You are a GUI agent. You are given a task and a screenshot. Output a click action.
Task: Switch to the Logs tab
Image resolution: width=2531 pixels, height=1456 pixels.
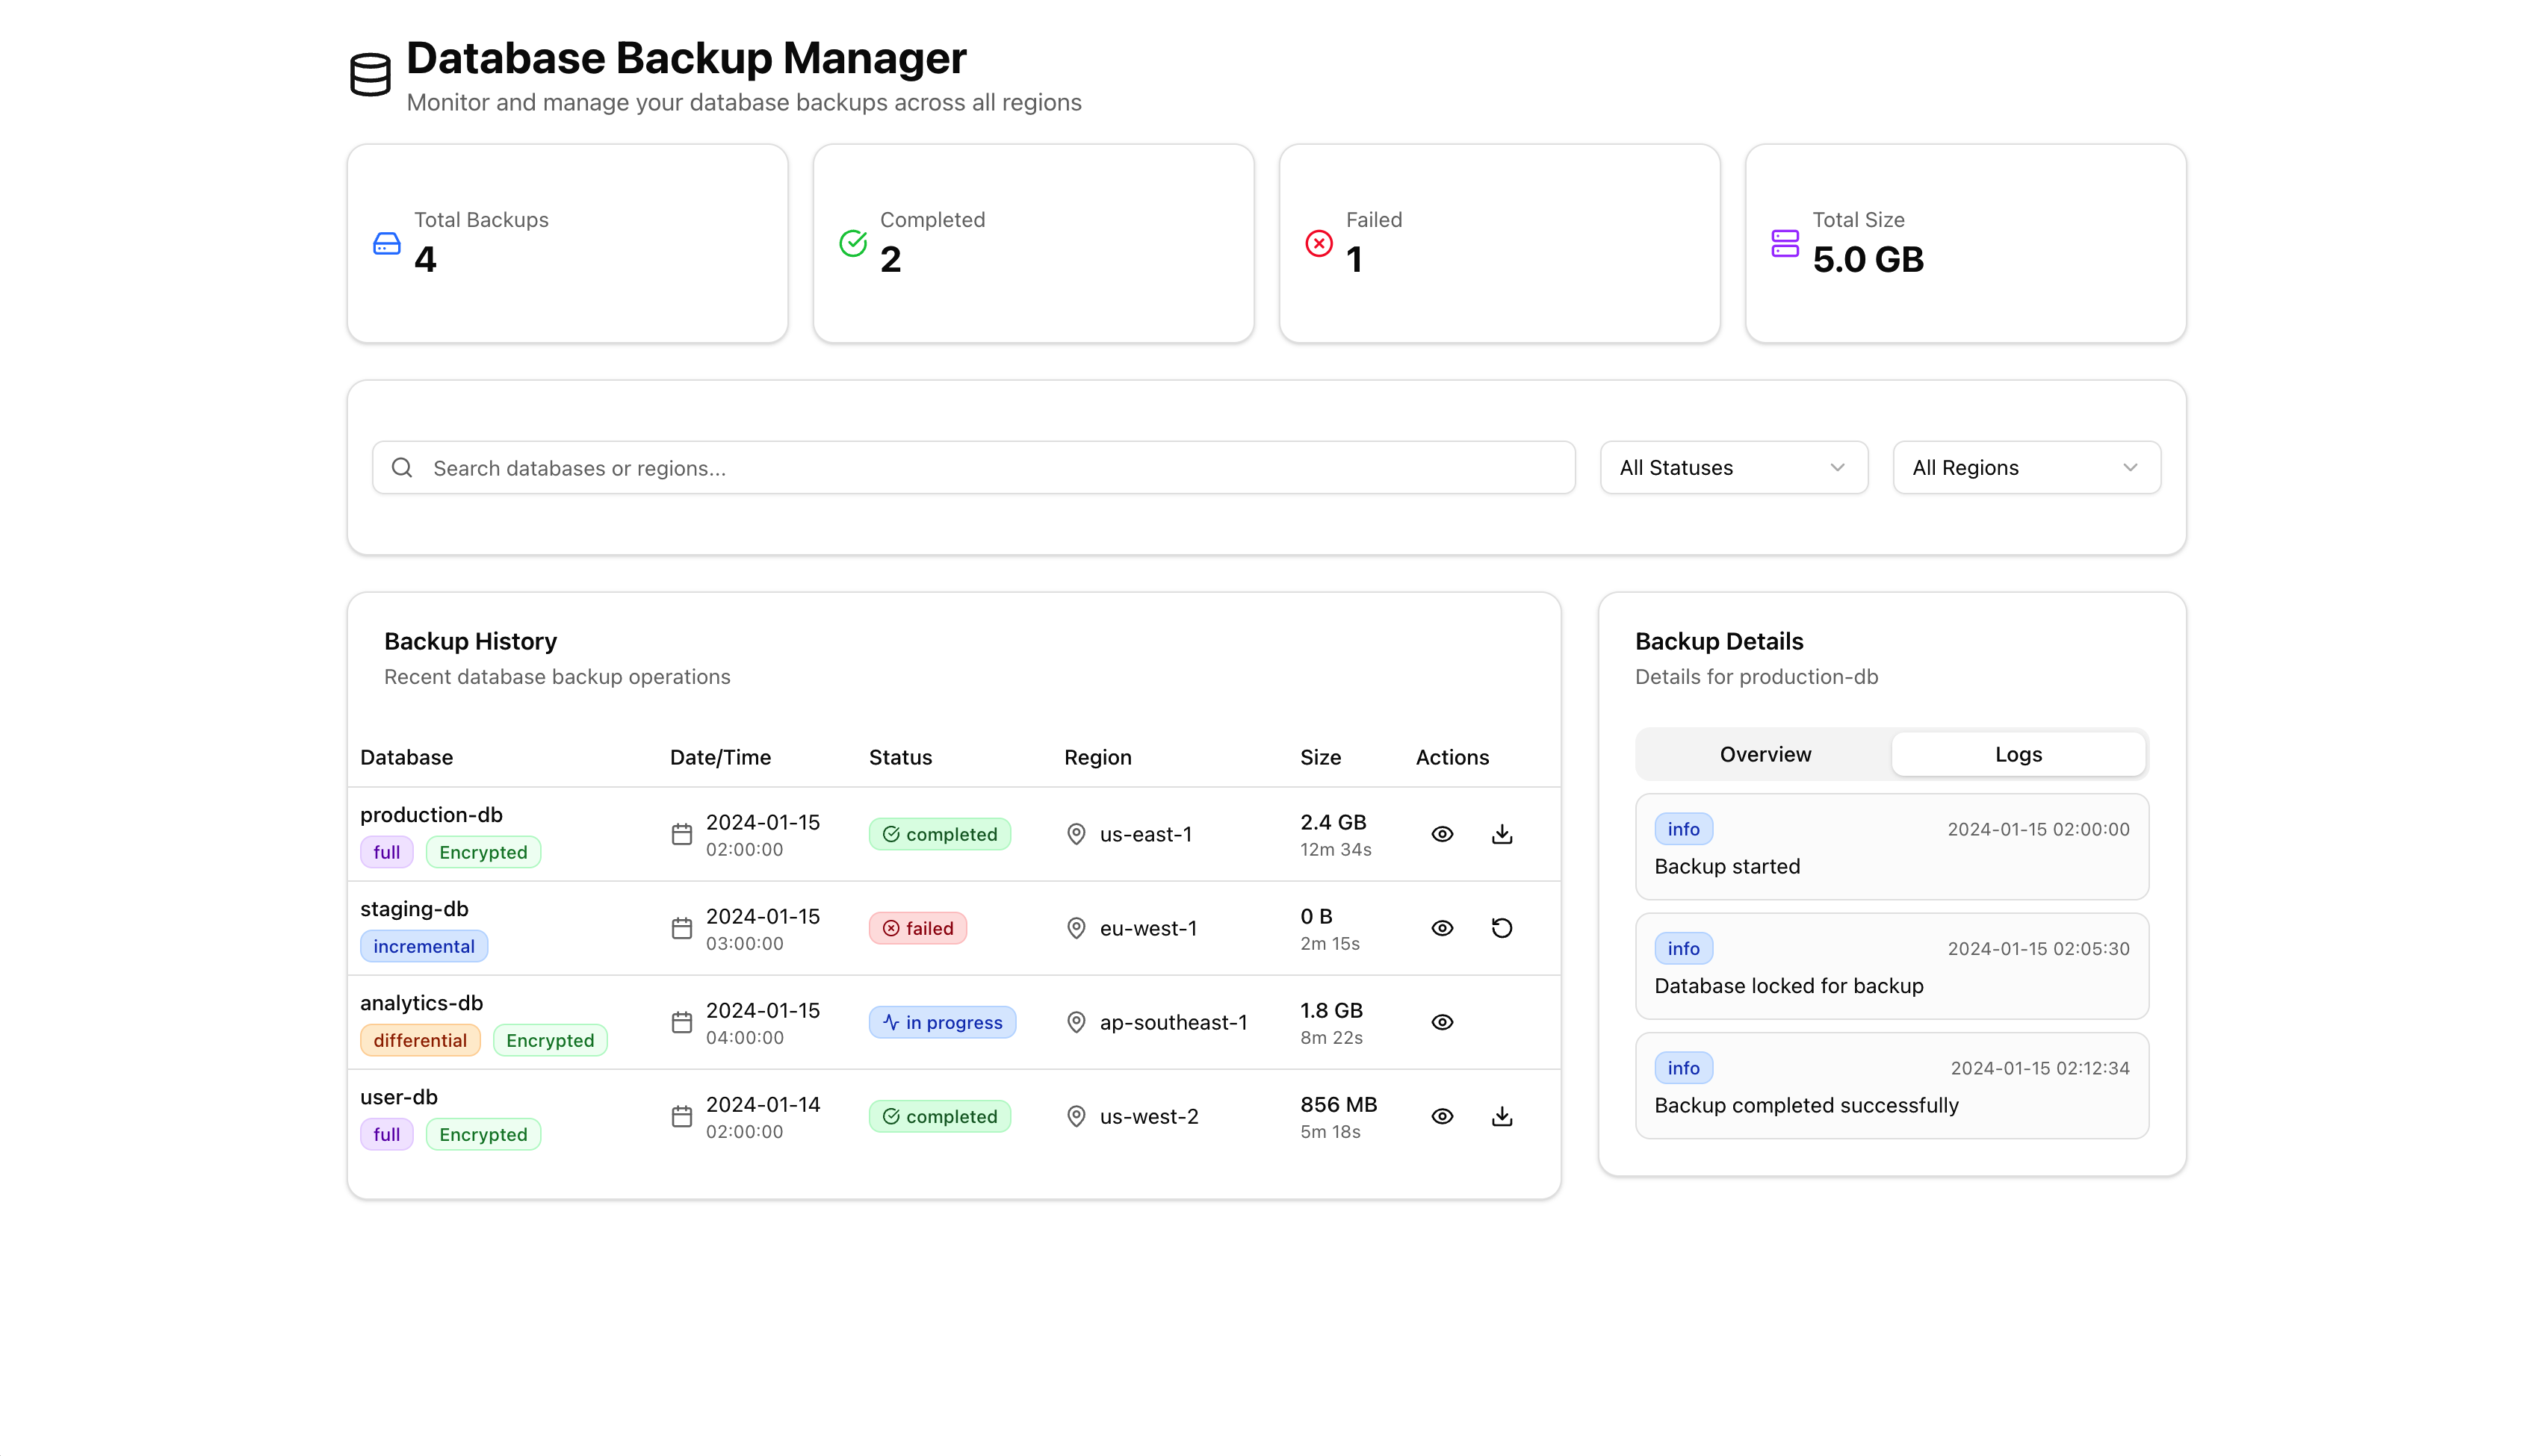pos(2018,754)
